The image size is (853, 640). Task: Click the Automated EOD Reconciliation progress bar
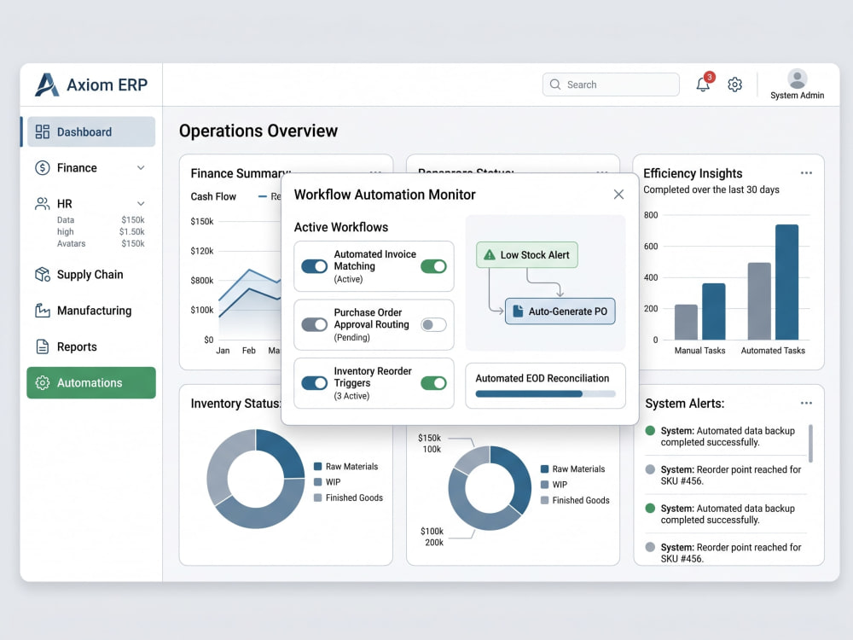point(545,393)
